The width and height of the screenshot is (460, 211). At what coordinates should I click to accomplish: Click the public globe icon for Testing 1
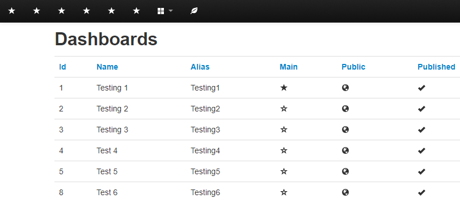tap(345, 88)
